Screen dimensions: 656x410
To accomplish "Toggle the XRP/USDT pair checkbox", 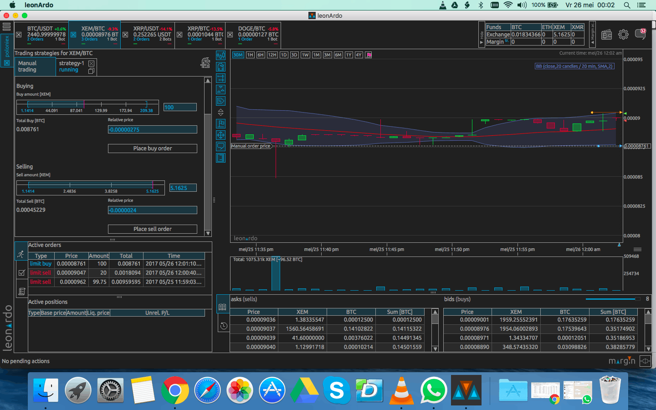I will pos(125,35).
